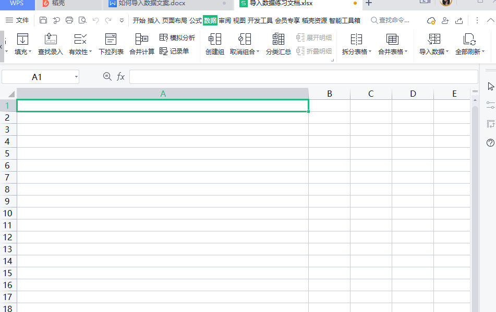This screenshot has width=496, height=312.
Task: Click the 查找命令 search box
Action: coord(390,20)
